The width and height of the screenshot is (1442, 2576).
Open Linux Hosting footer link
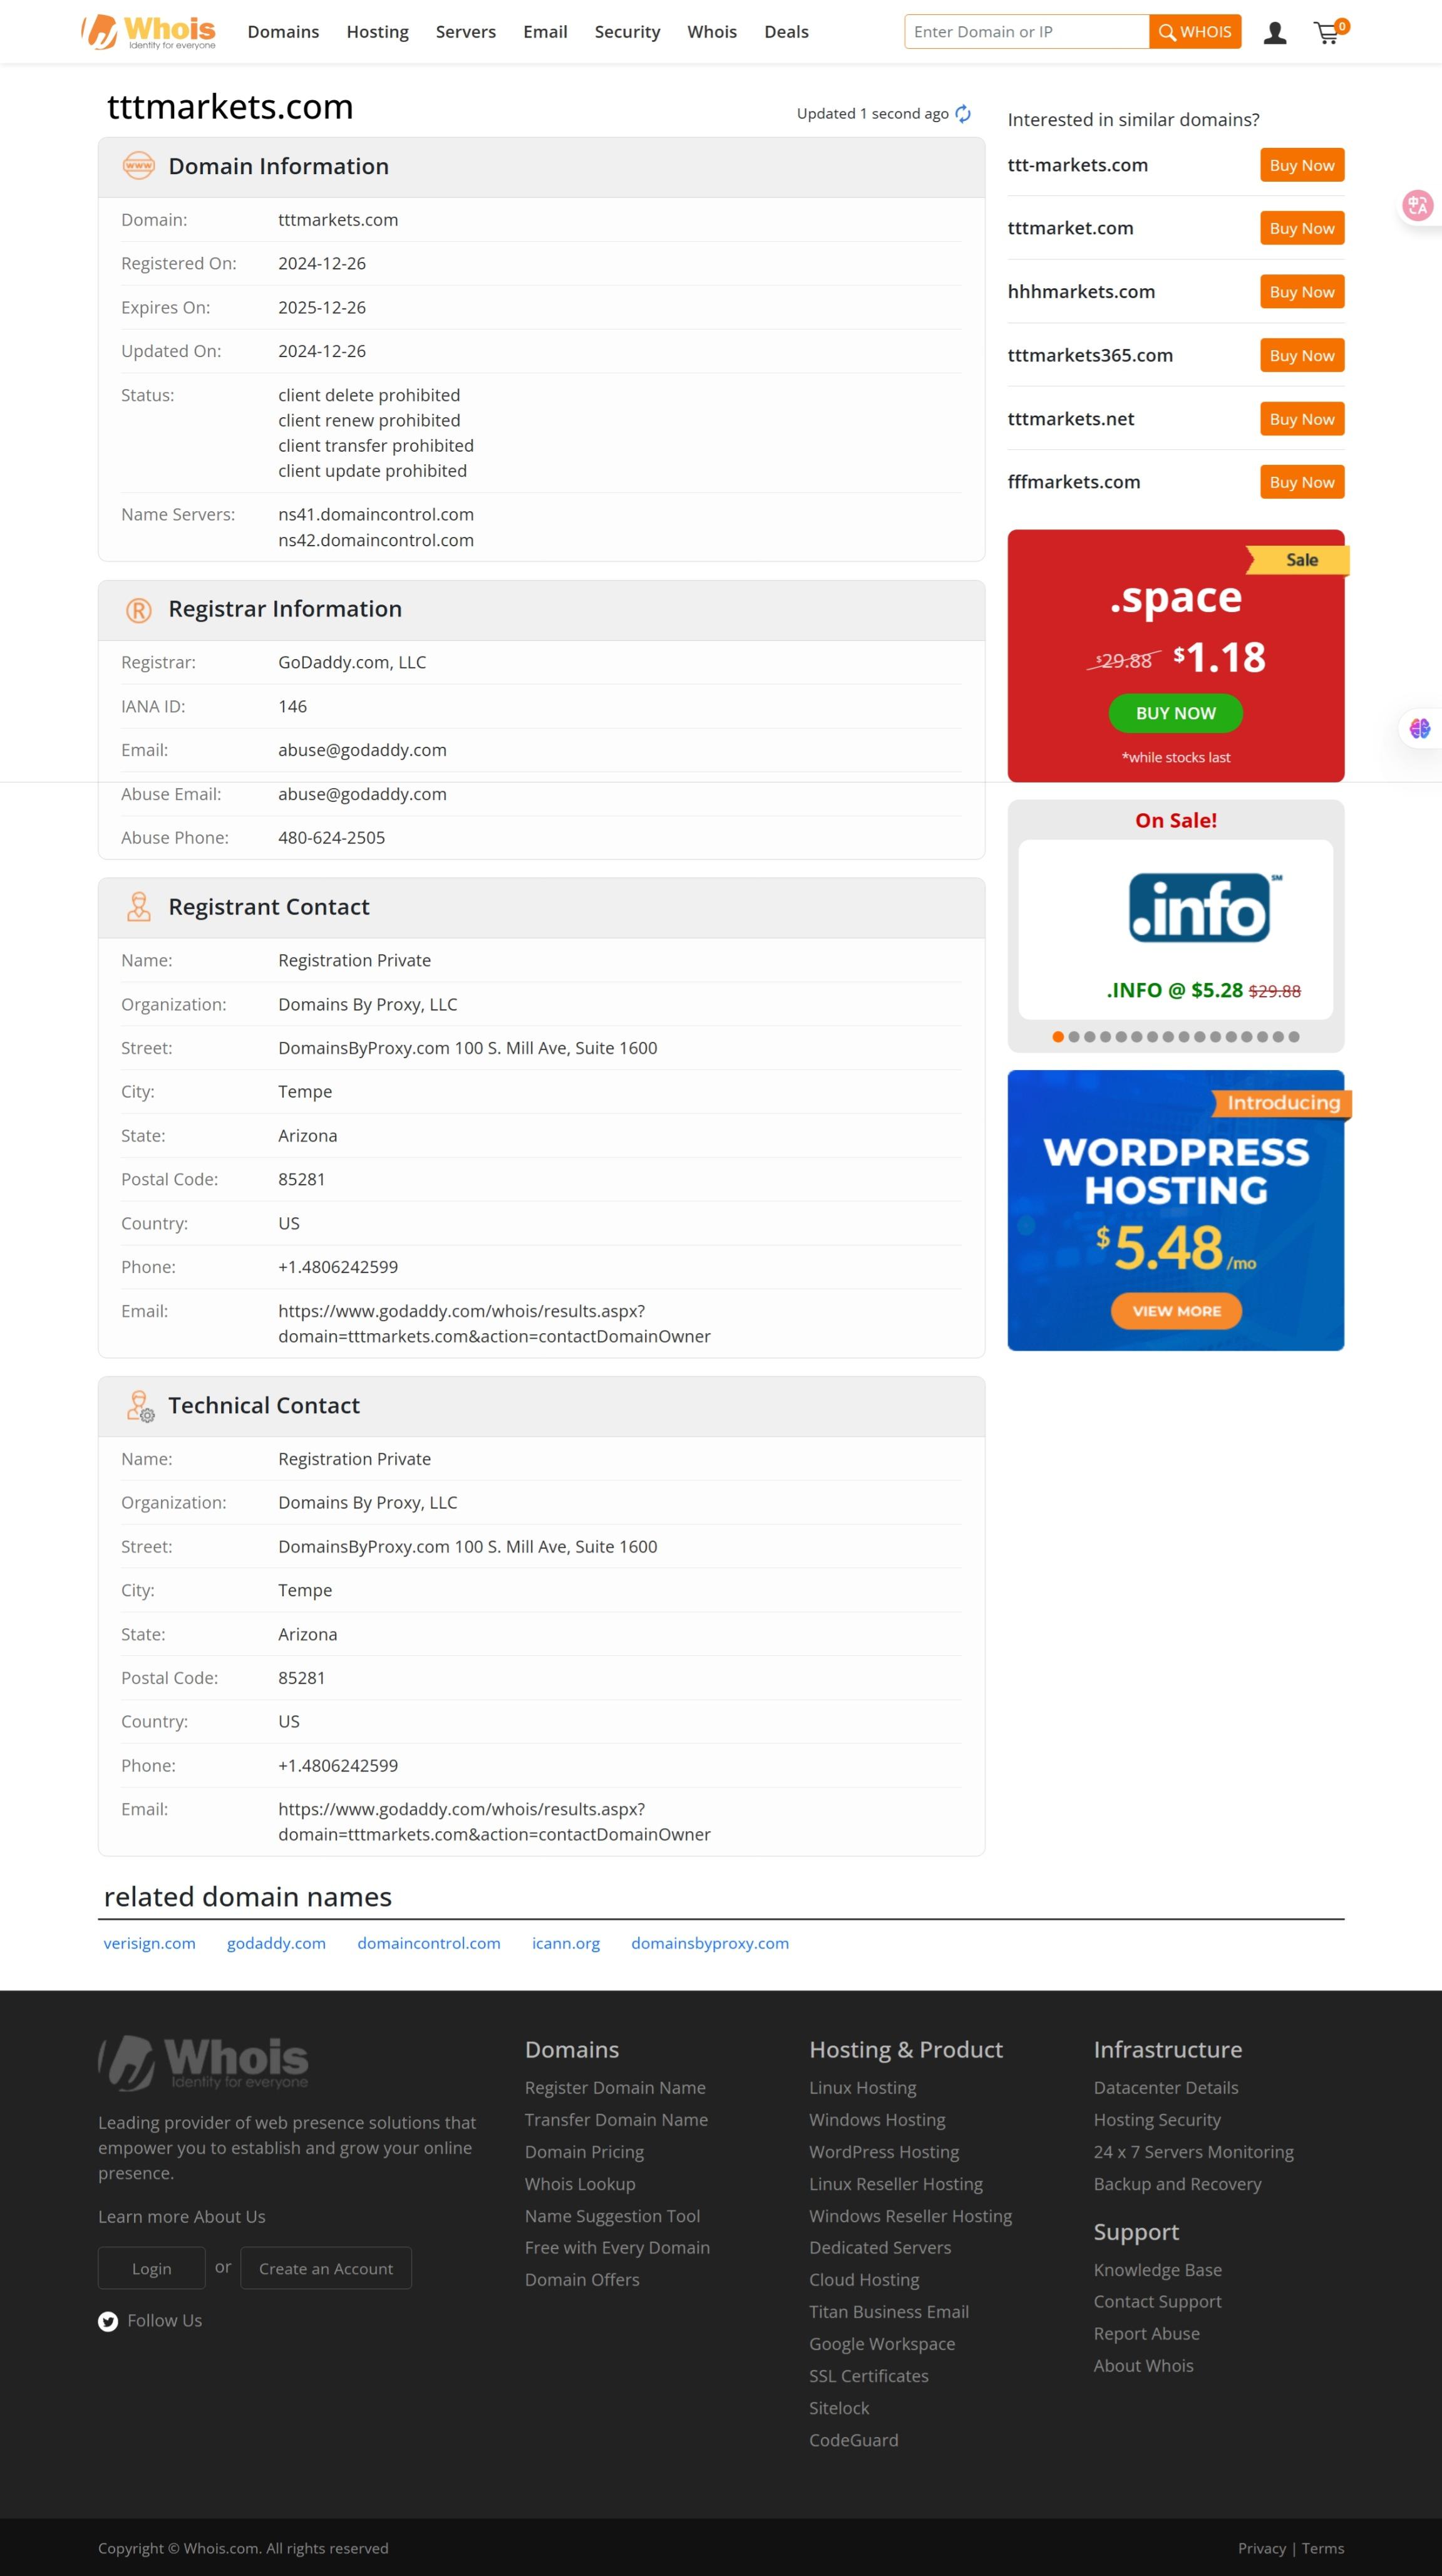click(862, 2088)
